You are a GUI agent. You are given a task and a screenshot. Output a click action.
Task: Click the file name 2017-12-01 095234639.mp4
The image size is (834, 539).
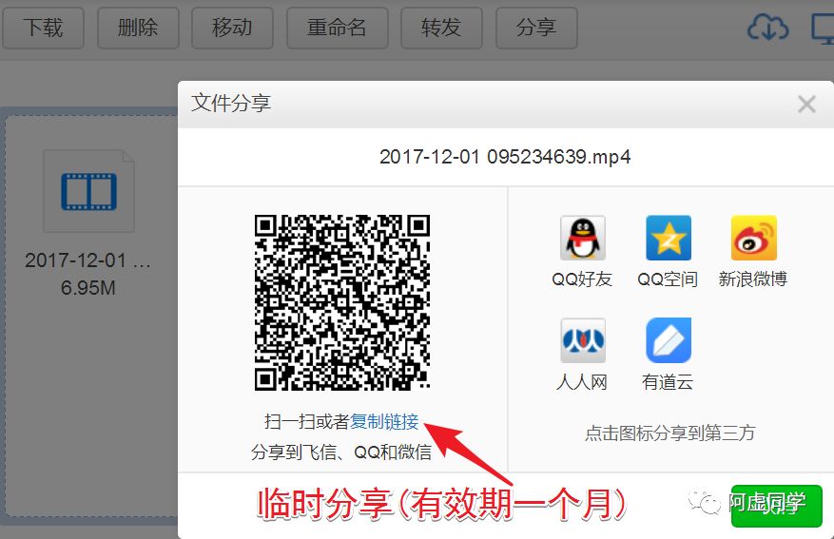pyautogui.click(x=505, y=157)
